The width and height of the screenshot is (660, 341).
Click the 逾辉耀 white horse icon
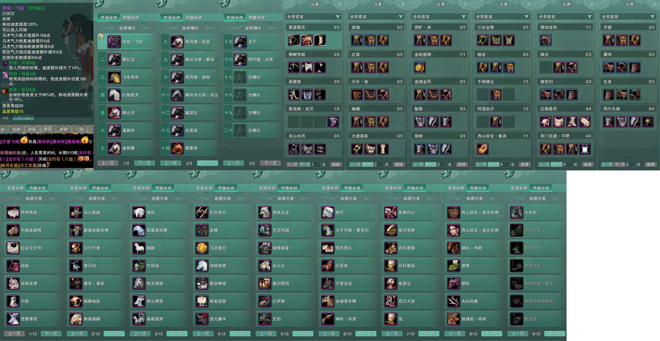114,148
